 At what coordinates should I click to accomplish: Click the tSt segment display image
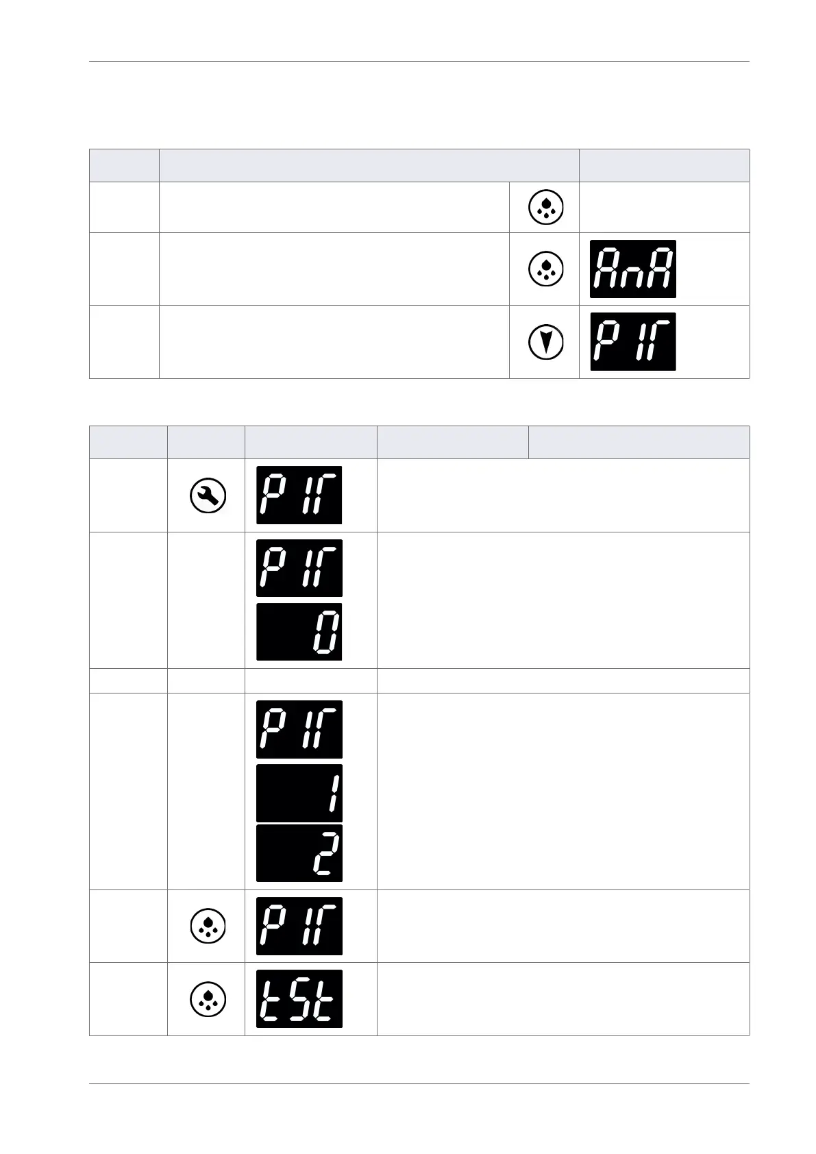299,998
